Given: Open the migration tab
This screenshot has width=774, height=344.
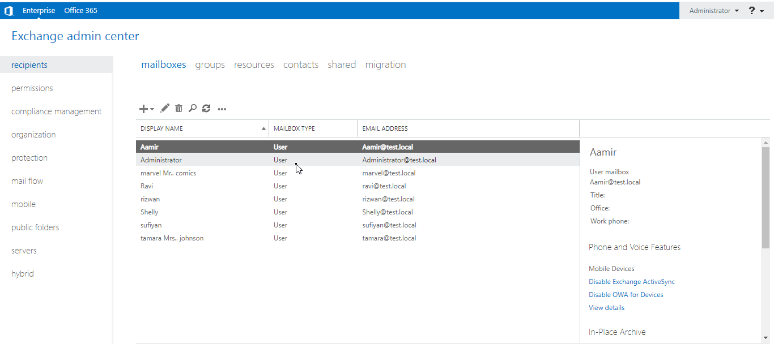Looking at the screenshot, I should point(385,64).
